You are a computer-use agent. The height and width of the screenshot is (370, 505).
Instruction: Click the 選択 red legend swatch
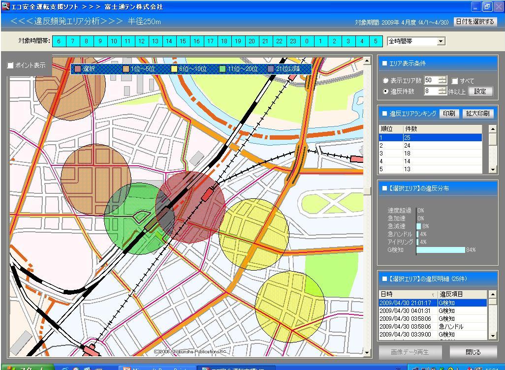[78, 69]
